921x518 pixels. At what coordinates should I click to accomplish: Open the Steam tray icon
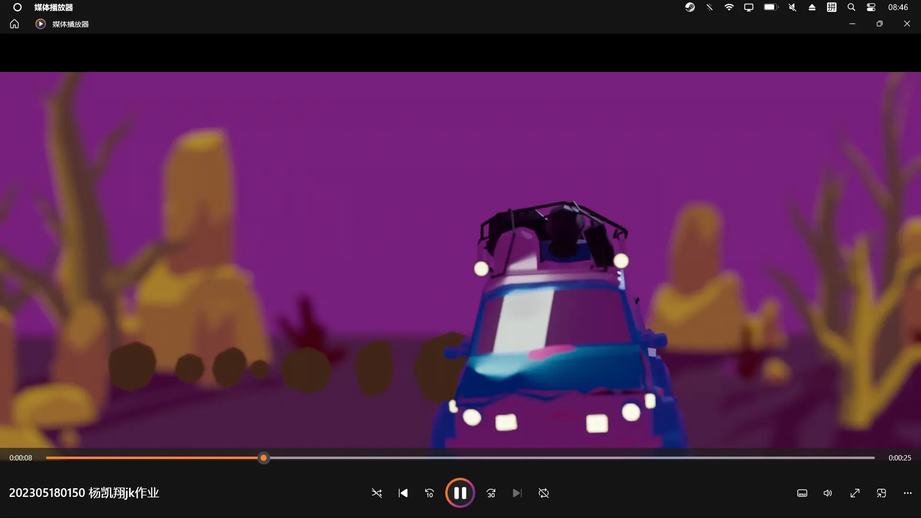coord(690,7)
